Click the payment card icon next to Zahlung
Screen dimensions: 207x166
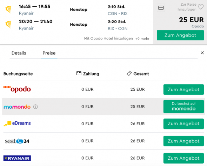tap(79, 74)
